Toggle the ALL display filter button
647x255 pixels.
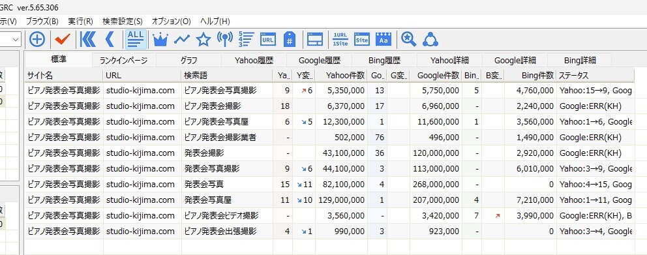(136, 40)
